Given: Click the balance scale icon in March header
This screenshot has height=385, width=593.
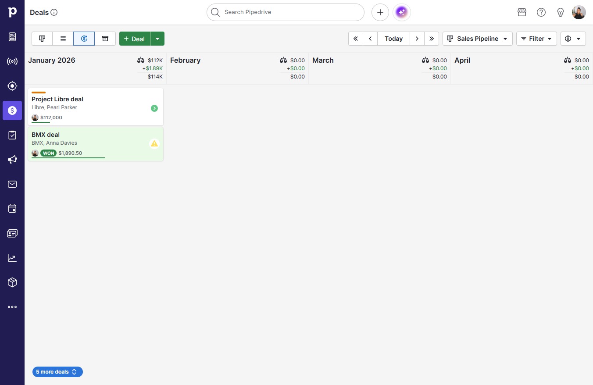Looking at the screenshot, I should (x=425, y=60).
